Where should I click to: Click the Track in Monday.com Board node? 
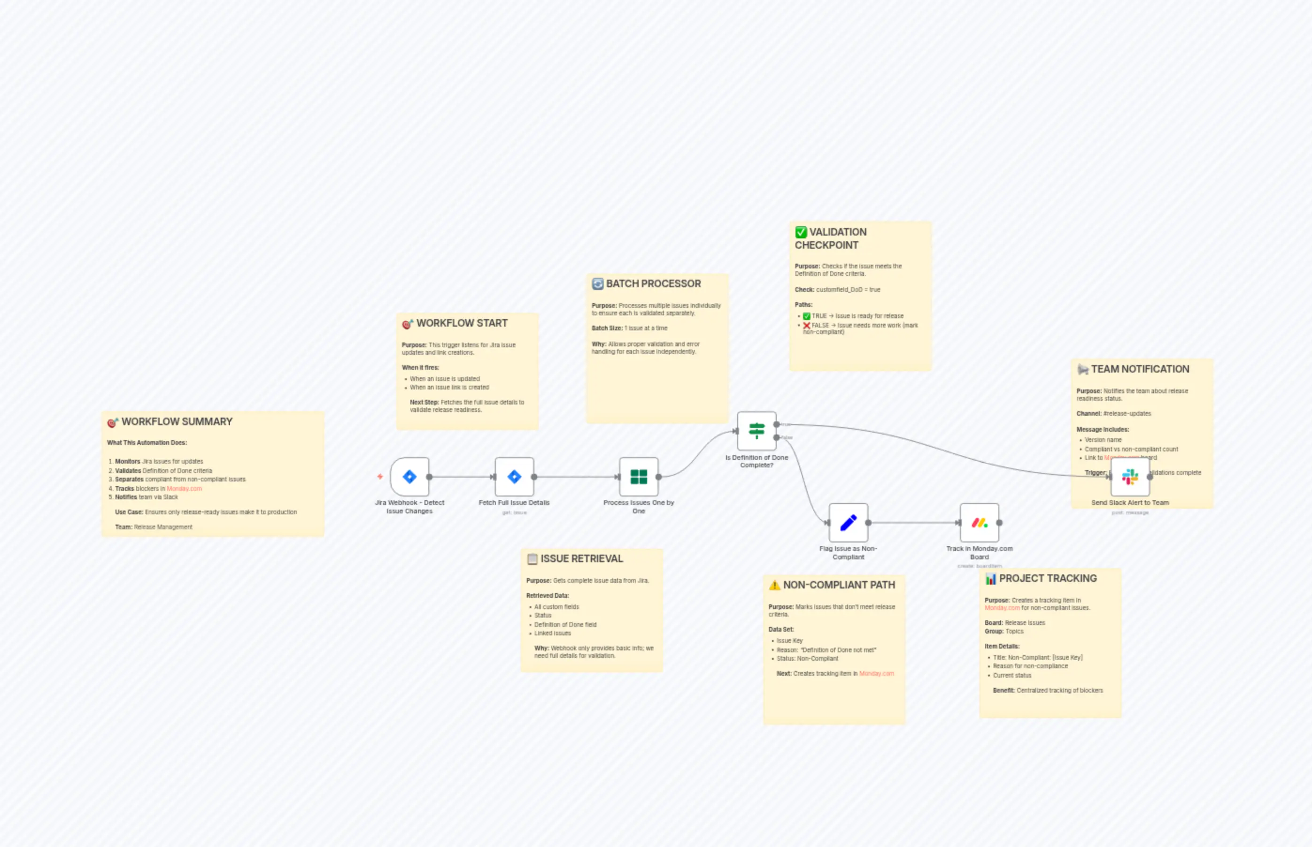coord(980,522)
